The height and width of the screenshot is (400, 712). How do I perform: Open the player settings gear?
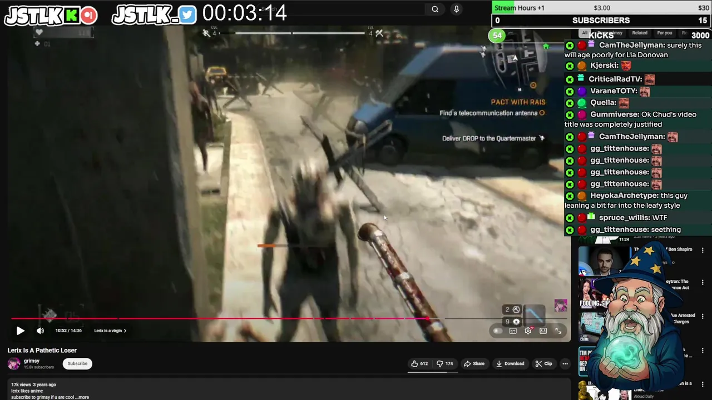(x=528, y=331)
